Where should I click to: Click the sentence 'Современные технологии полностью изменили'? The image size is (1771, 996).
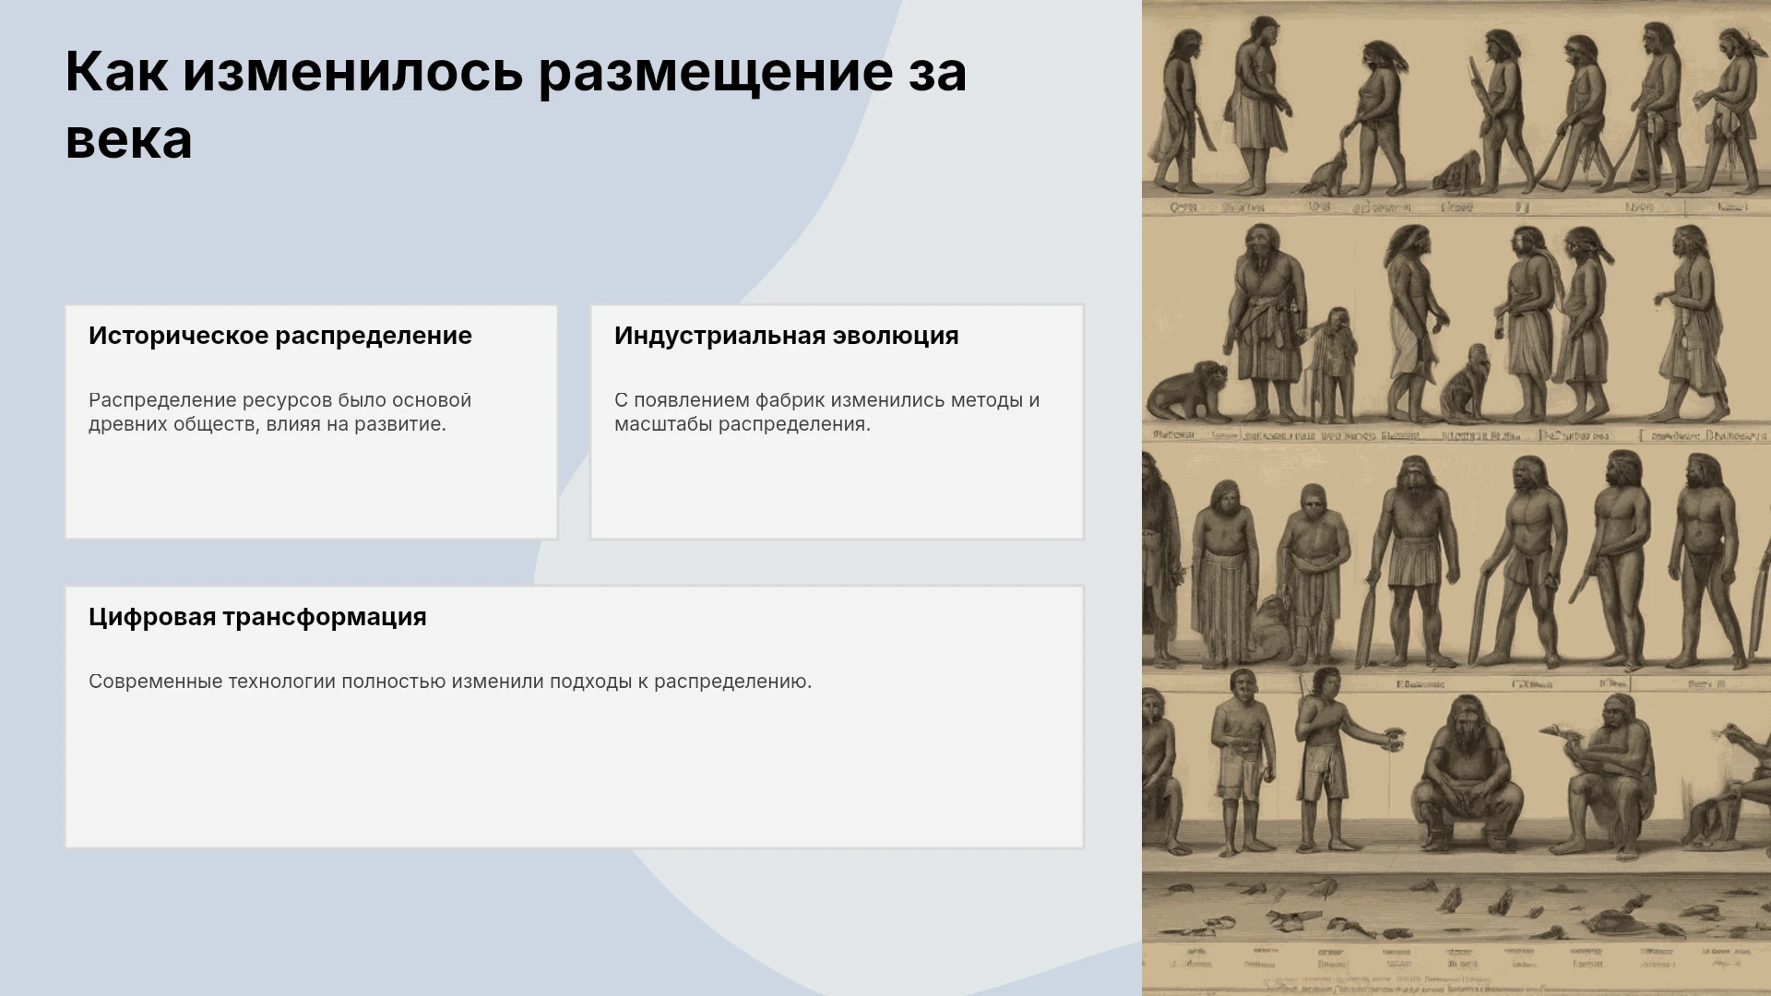(316, 682)
